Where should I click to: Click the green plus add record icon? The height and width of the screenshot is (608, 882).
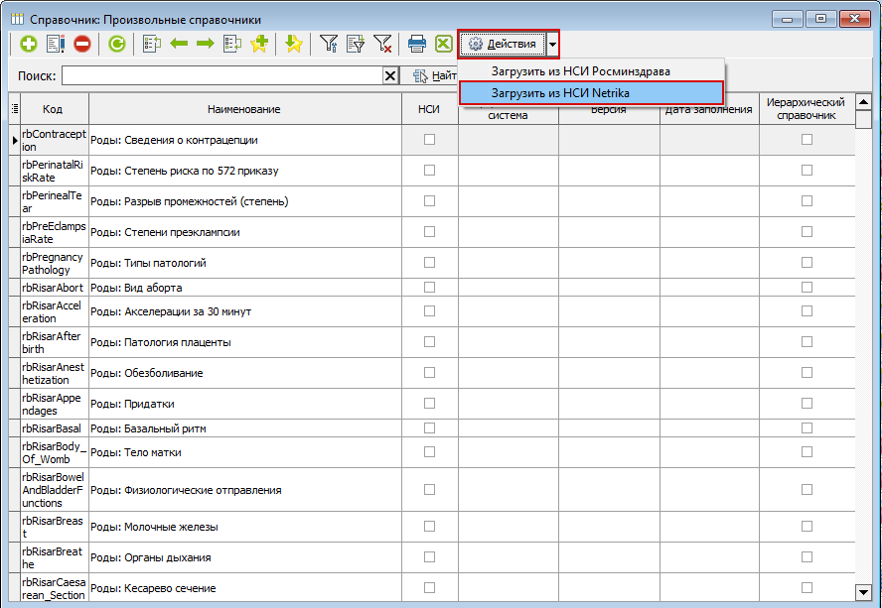28,44
